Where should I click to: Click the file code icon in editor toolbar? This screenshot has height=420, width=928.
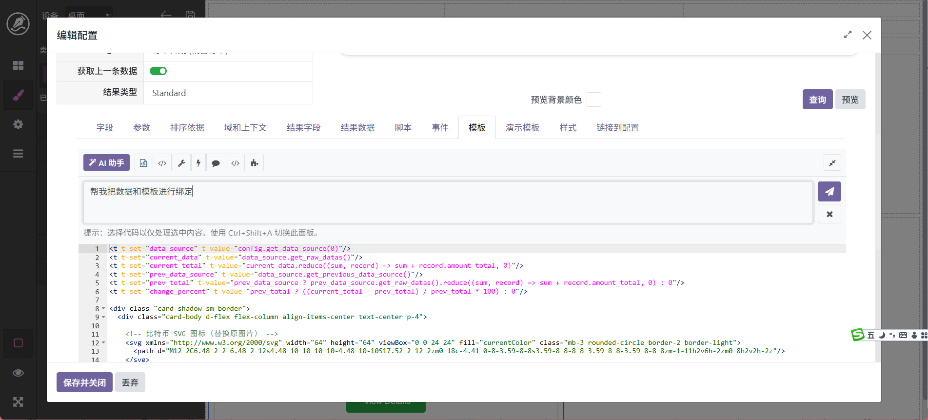click(x=143, y=163)
